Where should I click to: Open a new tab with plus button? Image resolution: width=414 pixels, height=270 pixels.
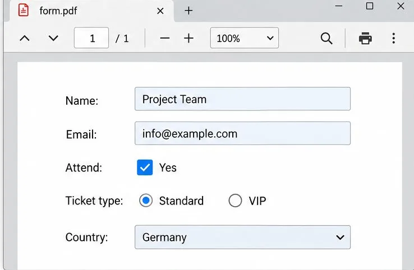coord(188,11)
